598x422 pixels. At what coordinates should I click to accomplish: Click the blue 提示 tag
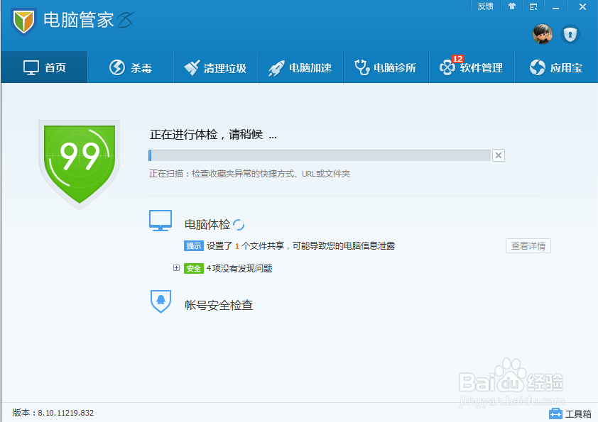[x=193, y=245]
